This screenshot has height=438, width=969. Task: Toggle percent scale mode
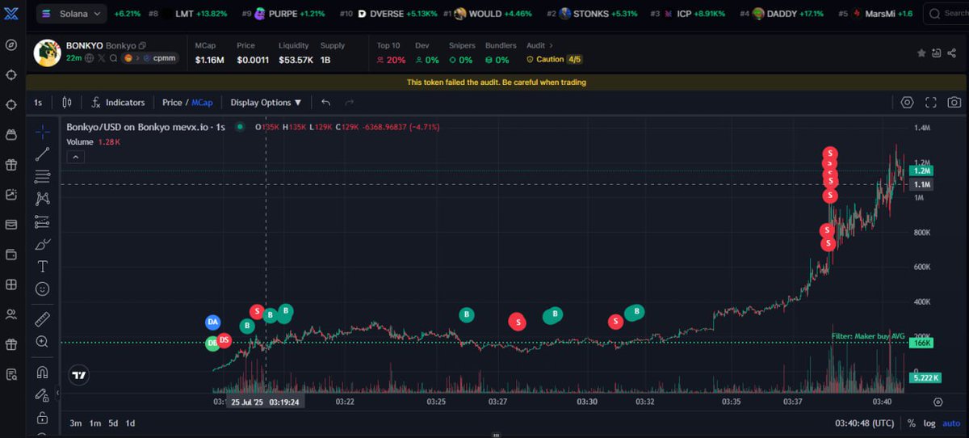pos(912,423)
